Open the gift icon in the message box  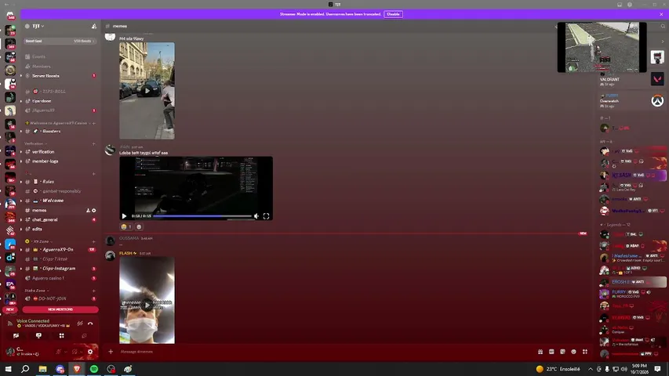click(x=540, y=352)
